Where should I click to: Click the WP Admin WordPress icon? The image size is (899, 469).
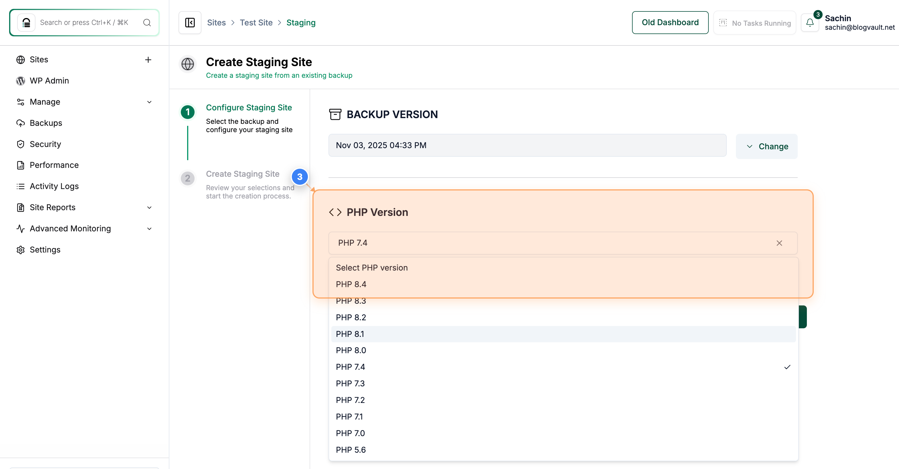tap(21, 81)
